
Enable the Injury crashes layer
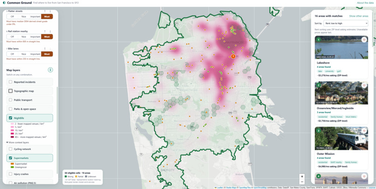tap(10, 174)
